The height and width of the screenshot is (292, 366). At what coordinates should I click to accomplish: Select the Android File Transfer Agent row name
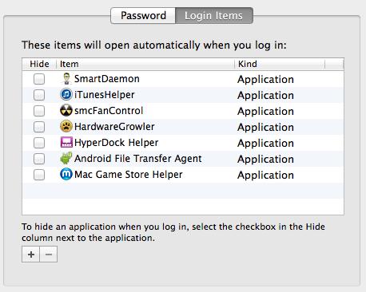point(138,159)
